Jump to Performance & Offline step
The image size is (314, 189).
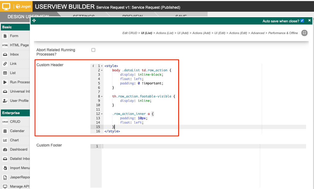283,33
